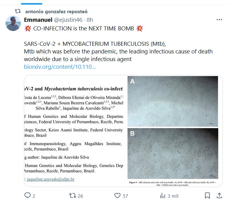
Task: Click the 57 likes count
Action: (x=126, y=196)
